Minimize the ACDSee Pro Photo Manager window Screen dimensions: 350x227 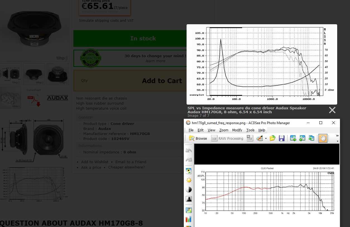(x=308, y=123)
